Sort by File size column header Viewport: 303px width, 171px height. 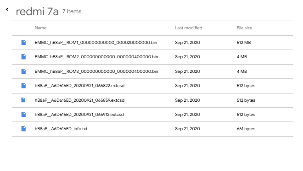[244, 28]
